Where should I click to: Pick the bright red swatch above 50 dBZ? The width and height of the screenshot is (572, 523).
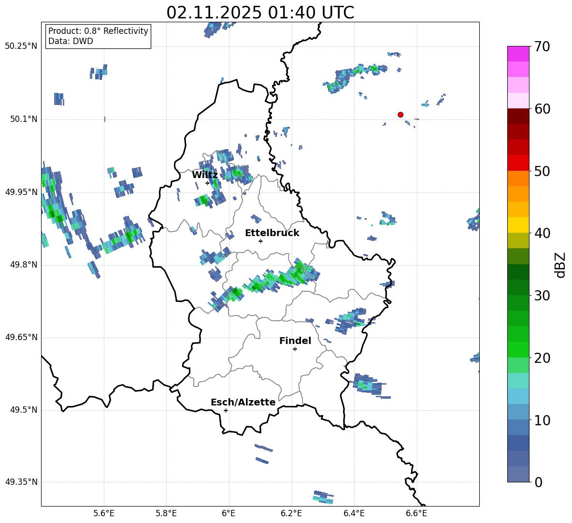(x=518, y=163)
